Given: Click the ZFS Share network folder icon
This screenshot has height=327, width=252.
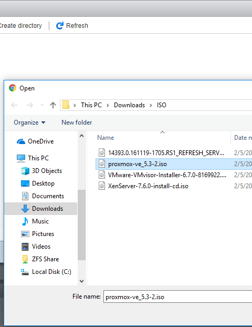Looking at the screenshot, I should tap(25, 259).
